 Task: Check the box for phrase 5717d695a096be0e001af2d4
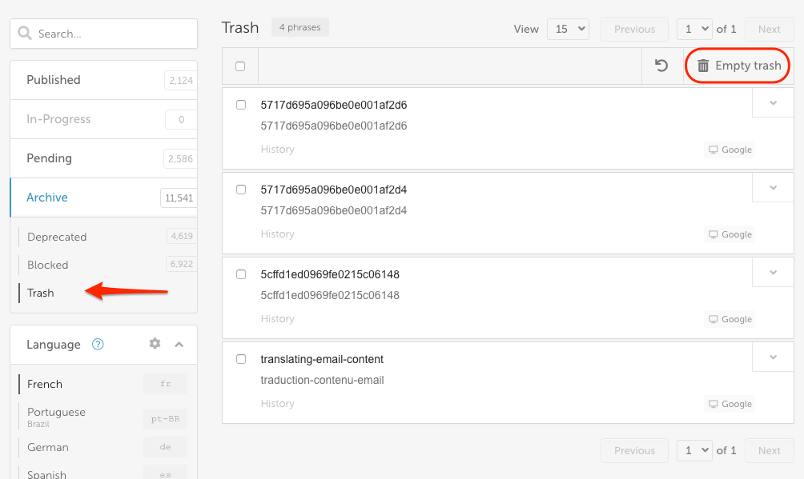pos(241,190)
